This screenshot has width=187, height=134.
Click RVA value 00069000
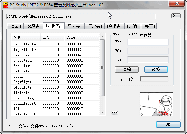50,55
